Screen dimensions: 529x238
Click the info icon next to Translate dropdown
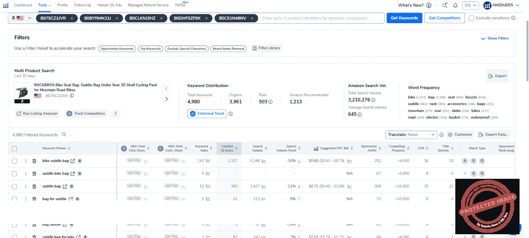click(x=441, y=135)
